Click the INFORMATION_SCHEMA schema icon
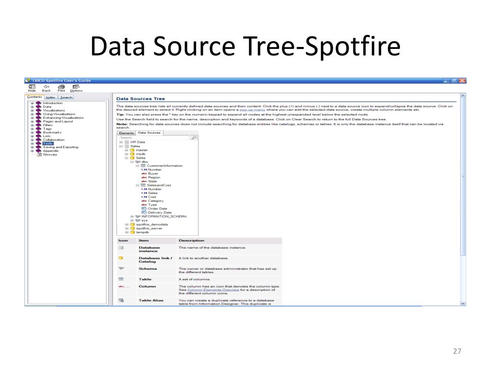This screenshot has width=491, height=368. (138, 217)
